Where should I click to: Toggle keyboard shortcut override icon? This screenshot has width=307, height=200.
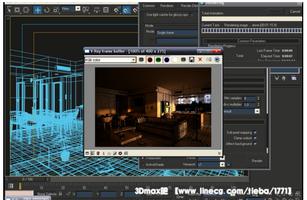coord(106,10)
